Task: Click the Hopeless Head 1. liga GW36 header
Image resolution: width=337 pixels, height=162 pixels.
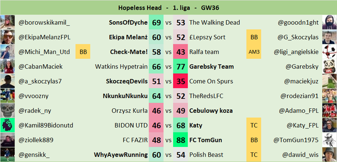Action: [168, 8]
